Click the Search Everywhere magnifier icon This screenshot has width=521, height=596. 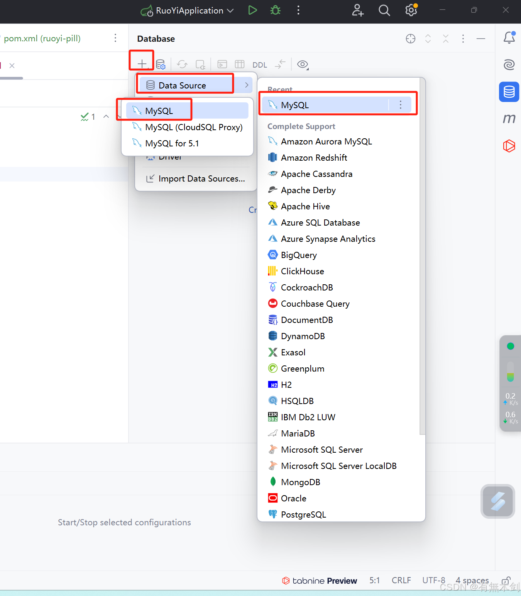[384, 10]
